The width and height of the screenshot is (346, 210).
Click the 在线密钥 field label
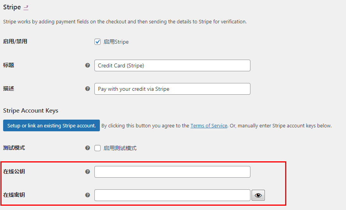[x=14, y=195]
